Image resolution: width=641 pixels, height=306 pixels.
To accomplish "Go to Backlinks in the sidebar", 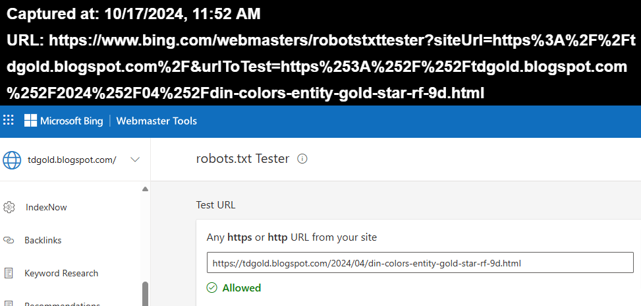I will point(43,240).
